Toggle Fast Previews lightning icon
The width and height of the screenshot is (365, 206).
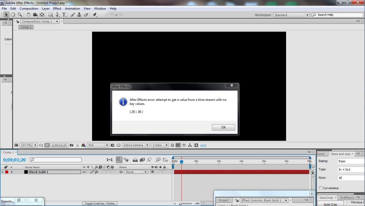click(178, 145)
